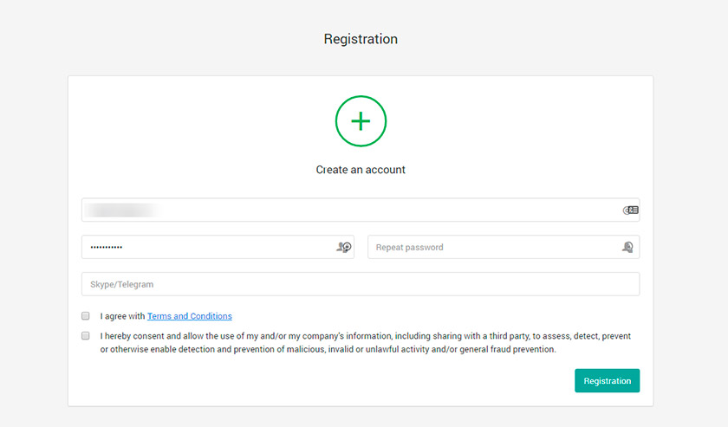Click the key icon inside the password field
This screenshot has width=728, height=427.
click(343, 247)
